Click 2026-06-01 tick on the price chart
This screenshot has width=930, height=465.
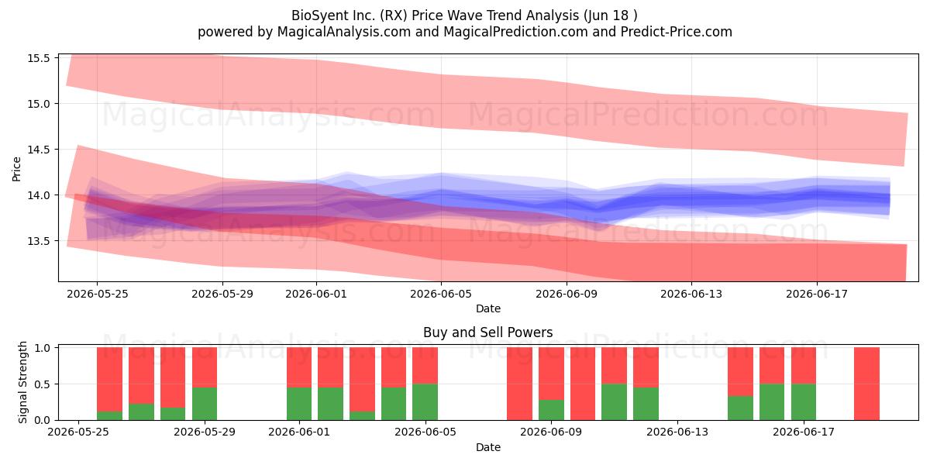[316, 294]
